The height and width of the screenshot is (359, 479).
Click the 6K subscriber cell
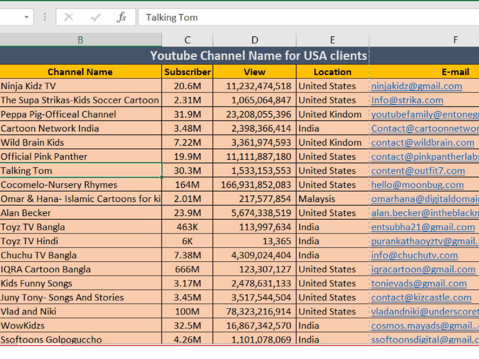pyautogui.click(x=187, y=241)
